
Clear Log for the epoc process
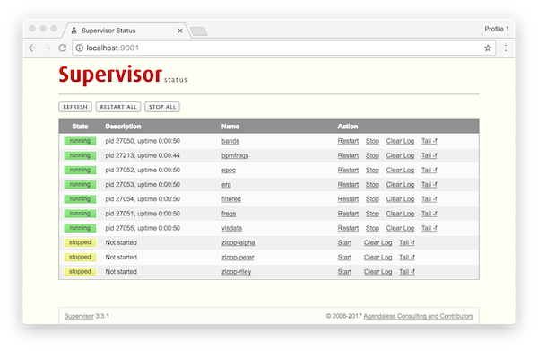(x=400, y=170)
